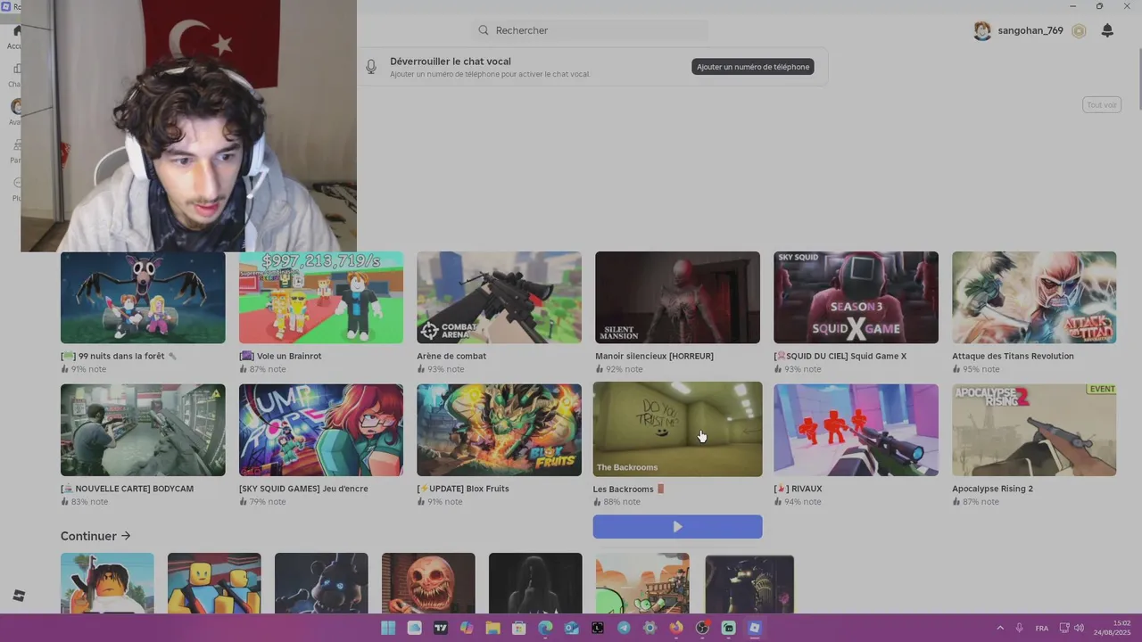Image resolution: width=1142 pixels, height=642 pixels.
Task: Open first Continuer game with gun character
Action: click(x=107, y=583)
